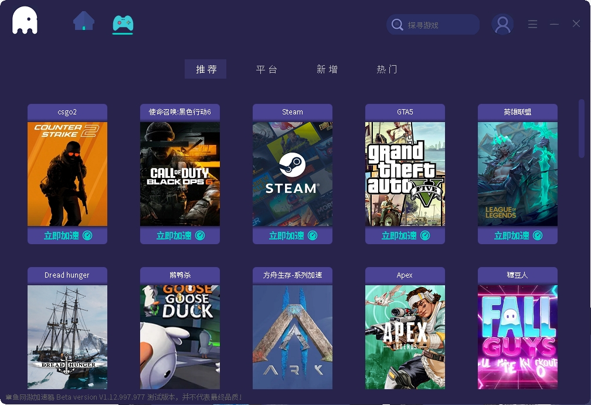The image size is (591, 405).
Task: Go to the Home house icon
Action: click(84, 21)
